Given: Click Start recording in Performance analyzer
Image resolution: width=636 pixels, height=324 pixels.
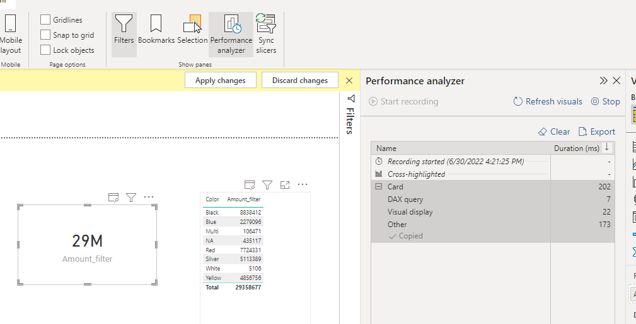Looking at the screenshot, I should point(403,101).
